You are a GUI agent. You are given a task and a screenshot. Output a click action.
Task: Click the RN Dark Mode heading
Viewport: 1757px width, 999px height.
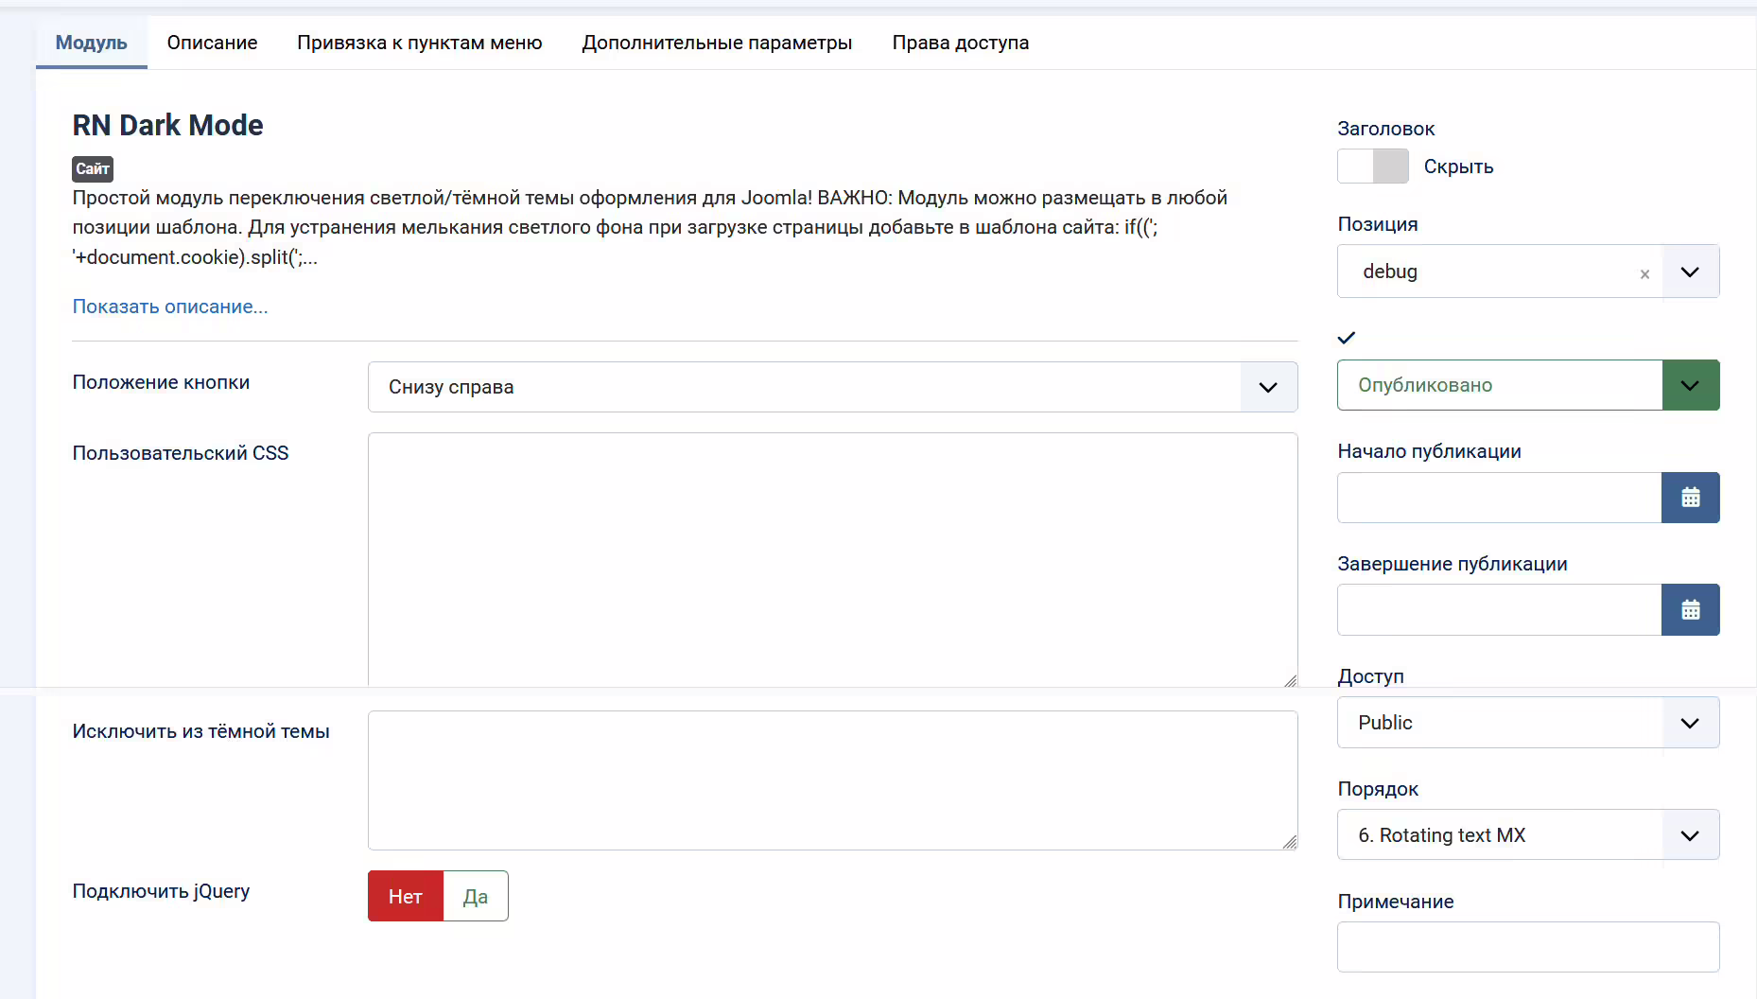(x=168, y=125)
